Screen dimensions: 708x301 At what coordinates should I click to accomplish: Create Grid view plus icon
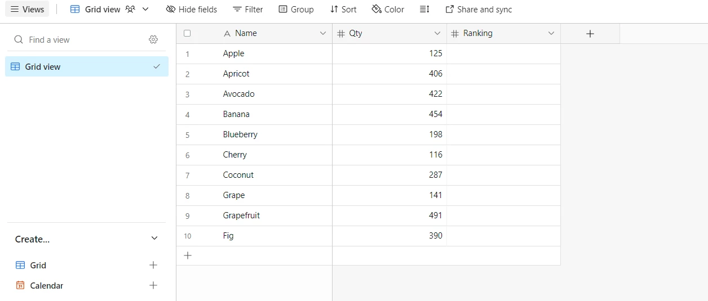(153, 265)
